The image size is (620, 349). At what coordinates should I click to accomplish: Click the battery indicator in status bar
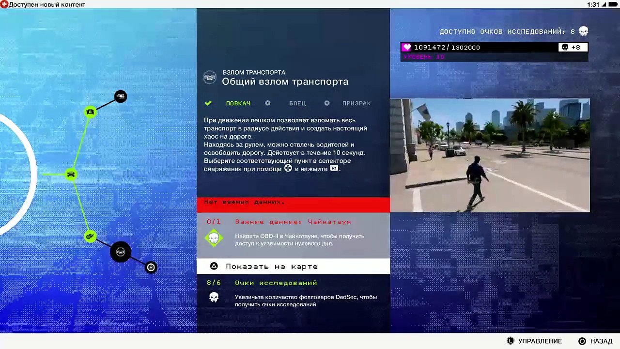[614, 4]
